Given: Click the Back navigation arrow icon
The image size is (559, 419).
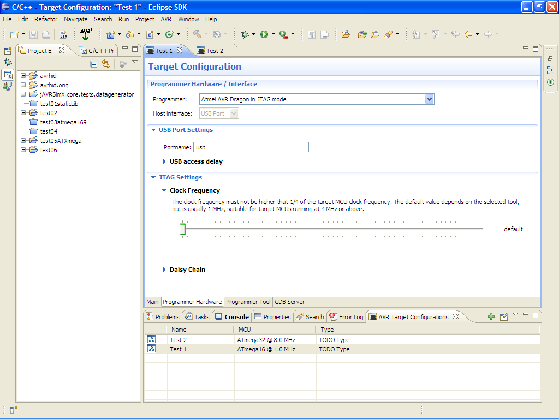Looking at the screenshot, I should (x=468, y=34).
